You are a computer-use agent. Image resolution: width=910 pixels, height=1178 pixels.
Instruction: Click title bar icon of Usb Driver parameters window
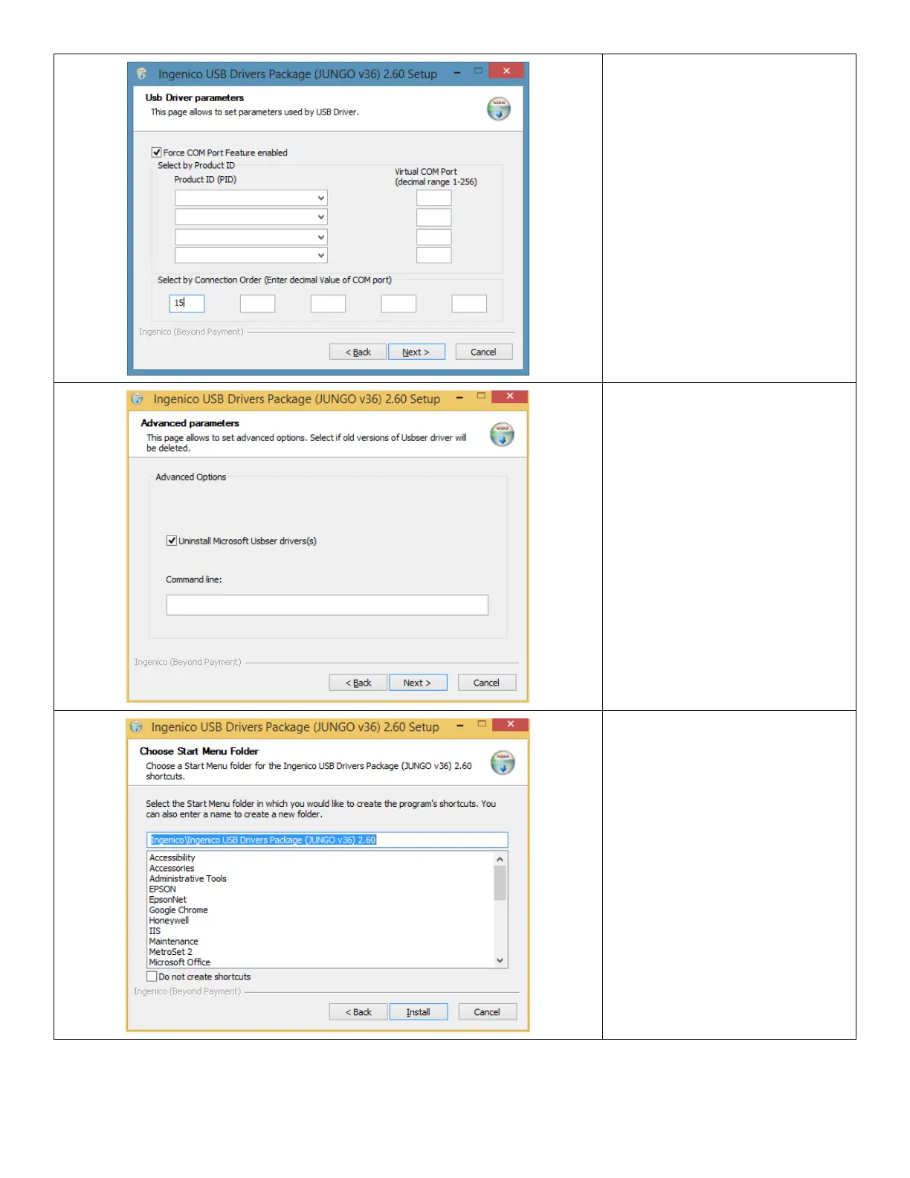coord(141,74)
